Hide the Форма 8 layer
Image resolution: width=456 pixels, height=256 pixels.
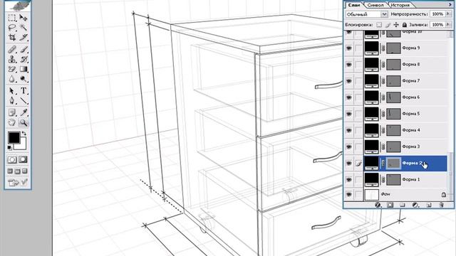(348, 65)
